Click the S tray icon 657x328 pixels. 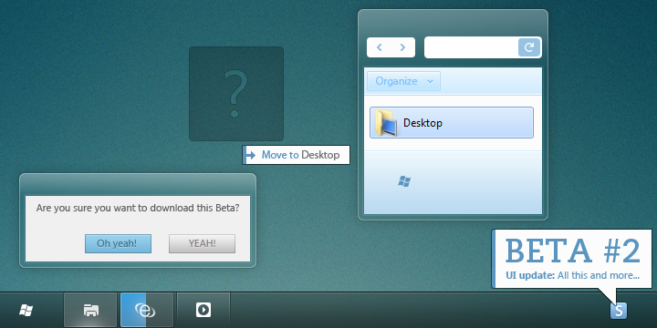tap(619, 311)
